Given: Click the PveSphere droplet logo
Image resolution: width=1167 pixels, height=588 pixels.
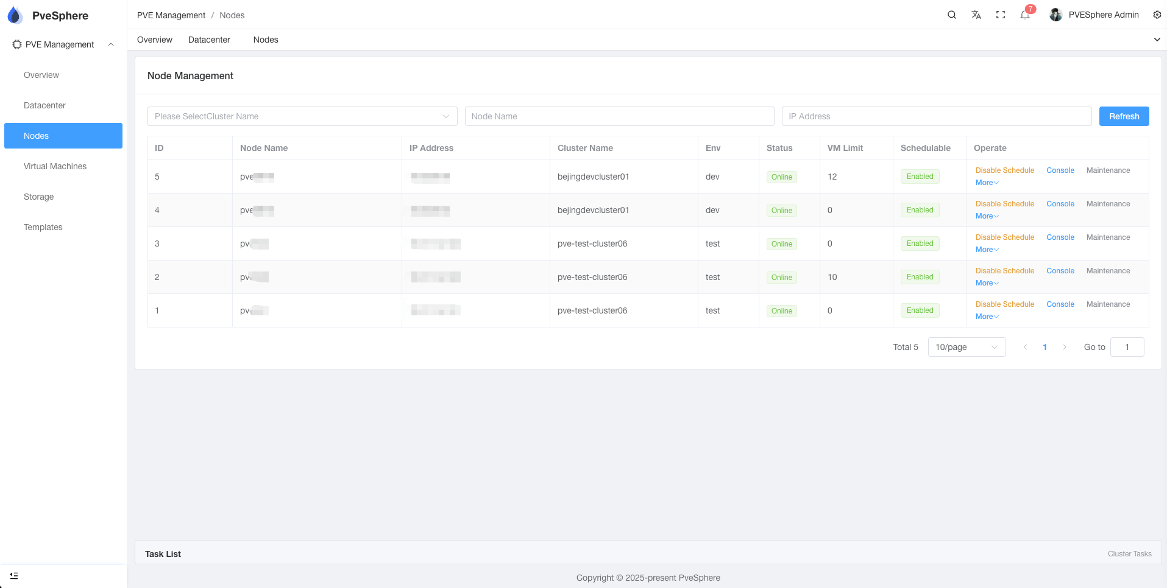Looking at the screenshot, I should point(15,15).
